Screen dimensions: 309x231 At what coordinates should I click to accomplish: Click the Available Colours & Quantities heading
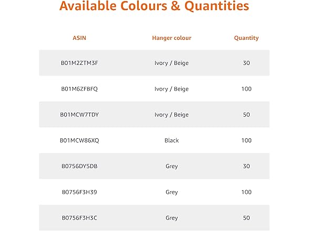point(154,6)
